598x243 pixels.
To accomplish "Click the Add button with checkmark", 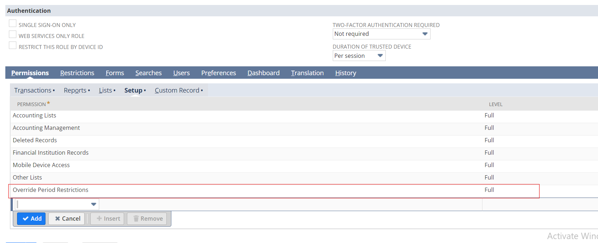I will [x=32, y=219].
